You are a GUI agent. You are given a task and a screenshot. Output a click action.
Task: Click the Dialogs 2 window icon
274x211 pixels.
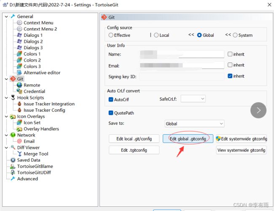tap(19, 41)
